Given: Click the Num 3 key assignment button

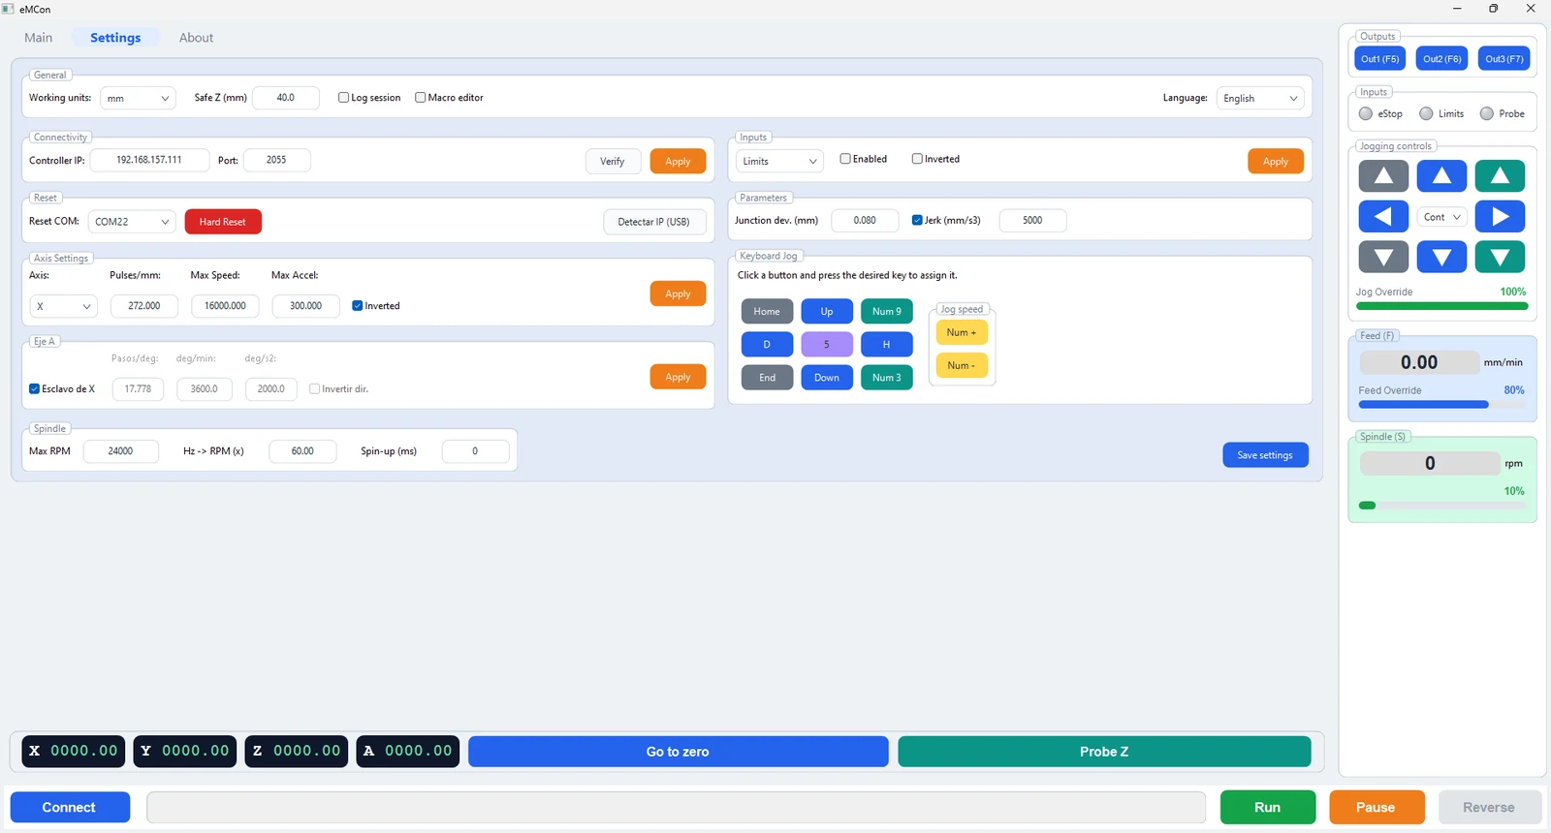Looking at the screenshot, I should pos(887,378).
